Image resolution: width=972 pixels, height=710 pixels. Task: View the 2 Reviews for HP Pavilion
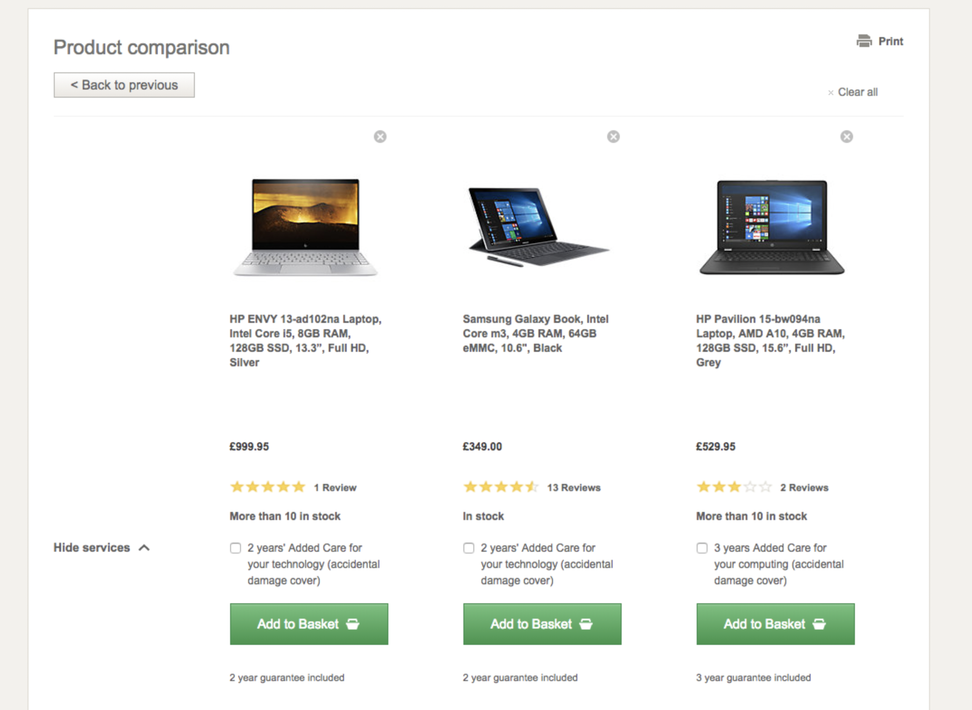(x=804, y=488)
